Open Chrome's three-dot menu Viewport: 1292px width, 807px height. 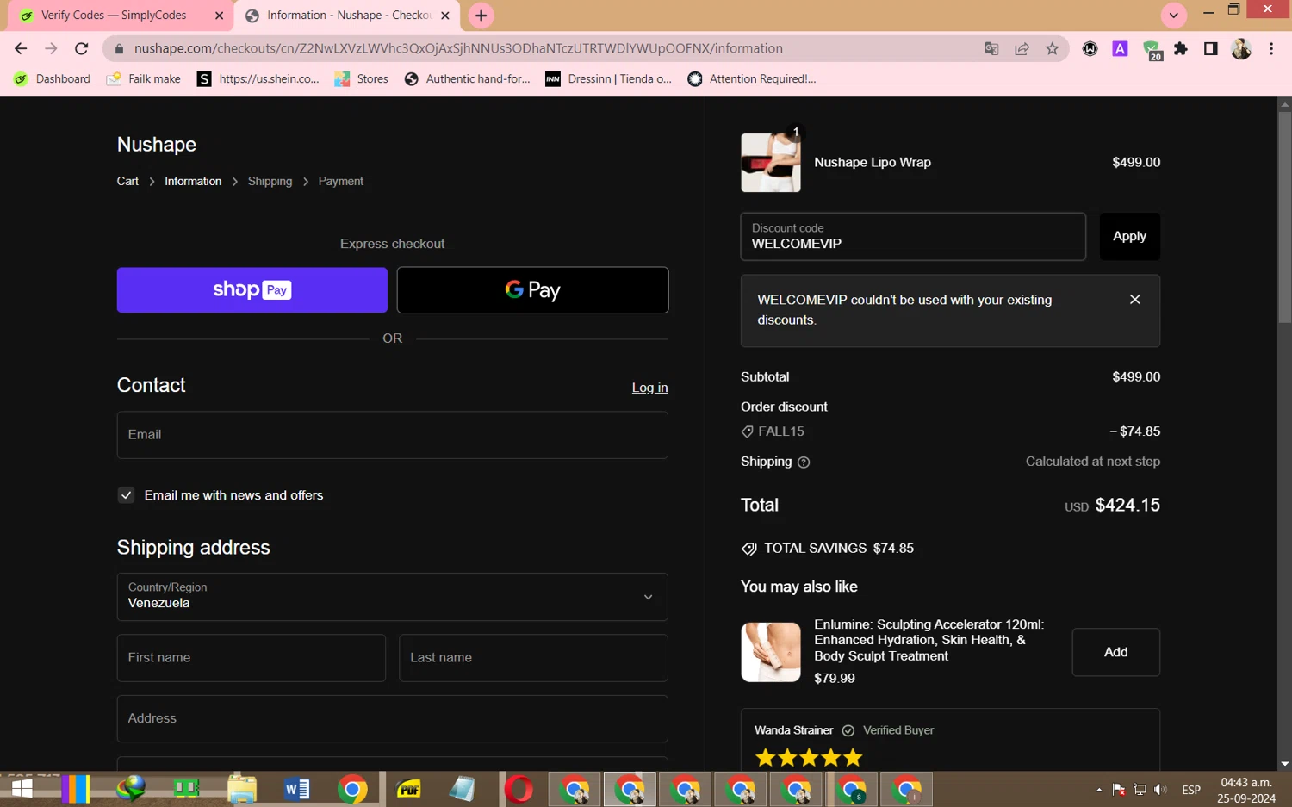[x=1271, y=49]
